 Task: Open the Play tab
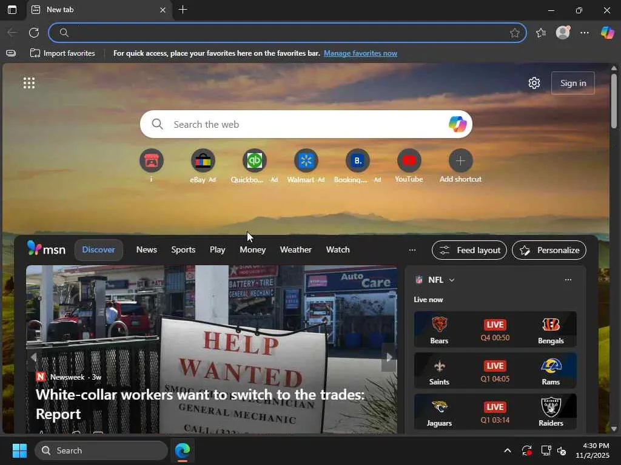[217, 250]
